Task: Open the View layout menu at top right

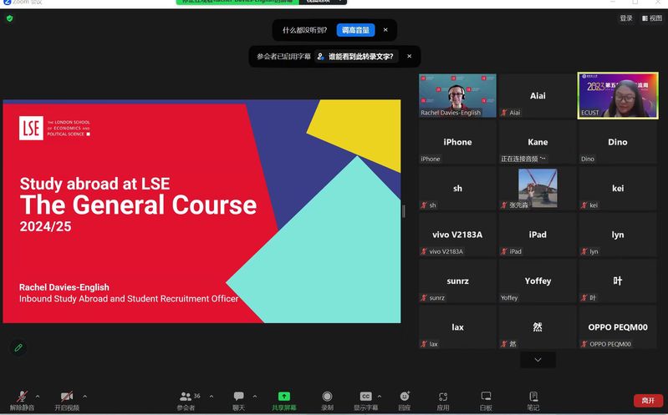Action: pyautogui.click(x=652, y=18)
